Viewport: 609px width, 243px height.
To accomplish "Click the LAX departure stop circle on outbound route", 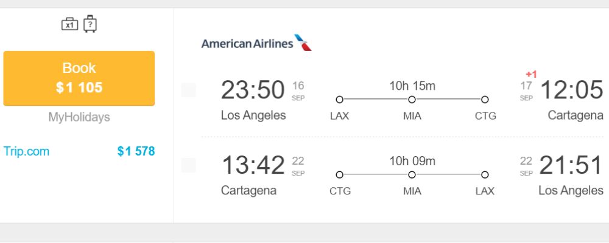I will pos(339,100).
